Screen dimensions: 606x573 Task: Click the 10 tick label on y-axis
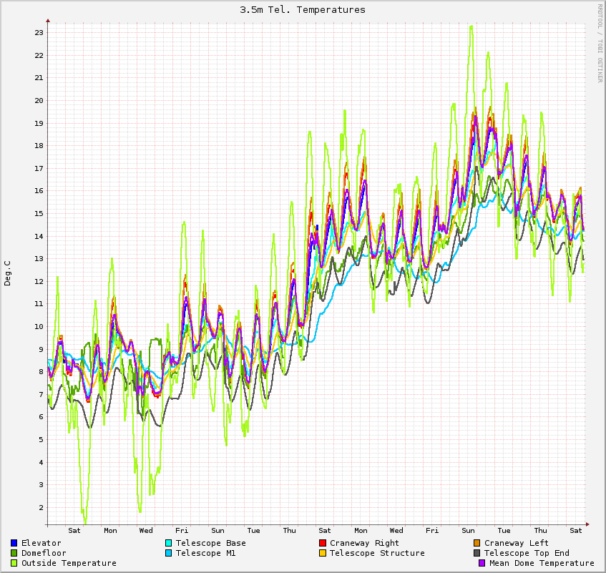click(x=39, y=327)
